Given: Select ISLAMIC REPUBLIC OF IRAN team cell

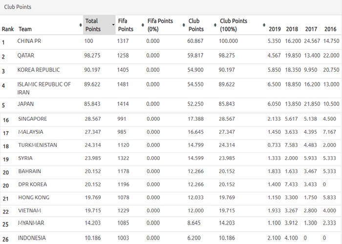Looking at the screenshot, I should tap(44, 88).
